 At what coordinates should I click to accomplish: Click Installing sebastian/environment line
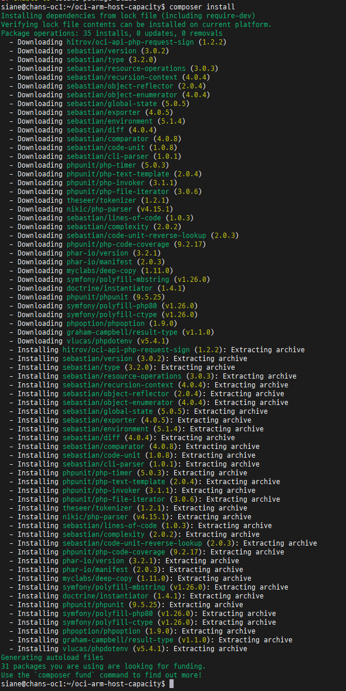[x=136, y=429]
